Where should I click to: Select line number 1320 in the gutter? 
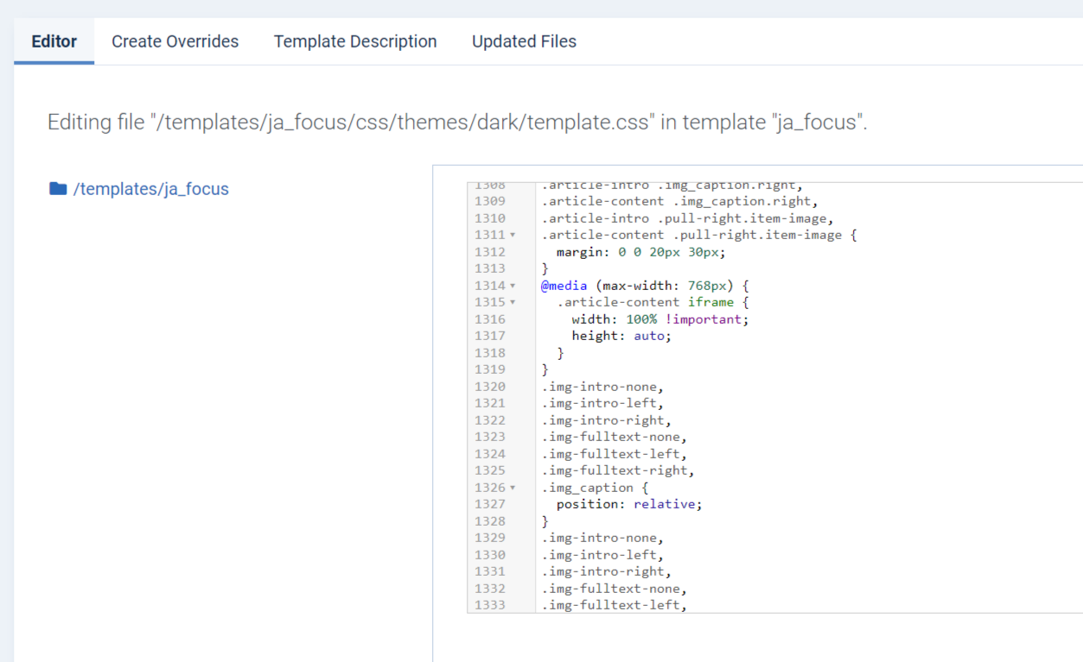(490, 387)
